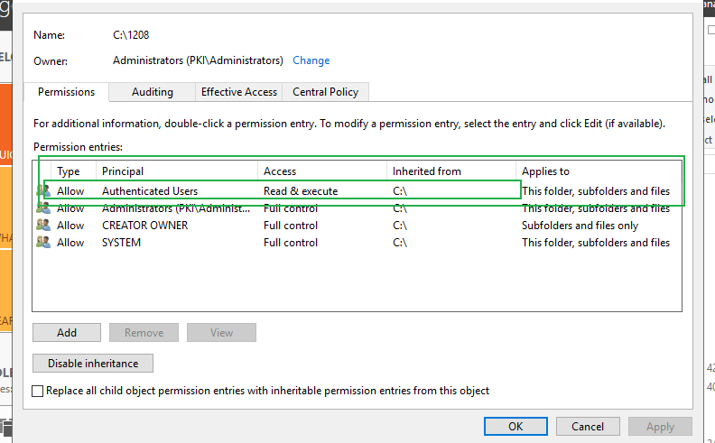Switch to the Auditing tab
715x443 pixels.
[x=152, y=92]
